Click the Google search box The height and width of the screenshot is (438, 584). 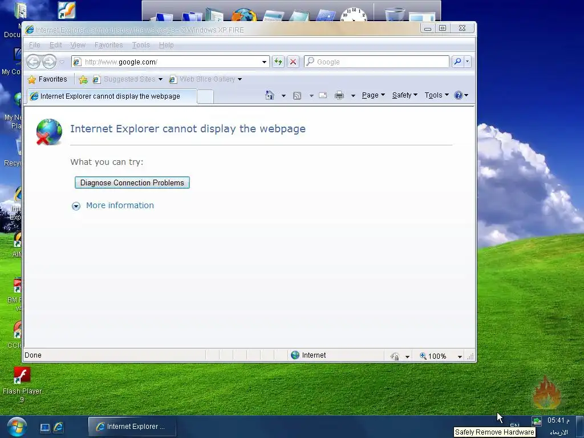click(x=376, y=62)
